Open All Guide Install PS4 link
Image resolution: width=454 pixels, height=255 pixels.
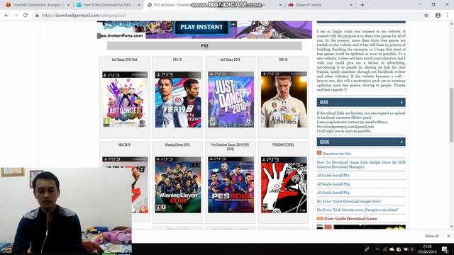click(x=333, y=193)
